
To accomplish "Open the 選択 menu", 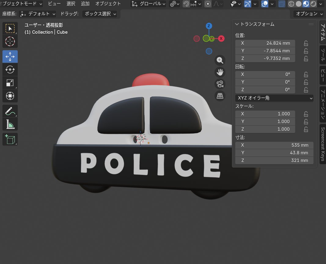I will click(x=71, y=4).
